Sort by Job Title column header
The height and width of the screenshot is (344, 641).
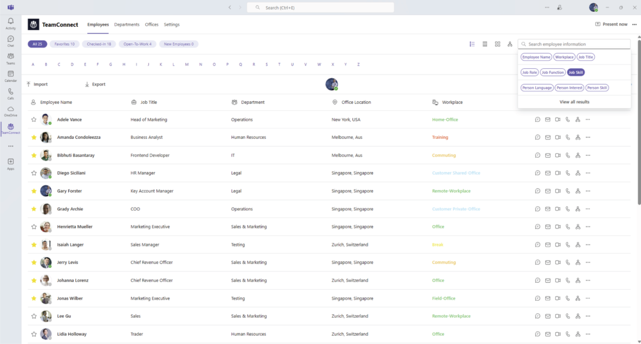coord(149,102)
